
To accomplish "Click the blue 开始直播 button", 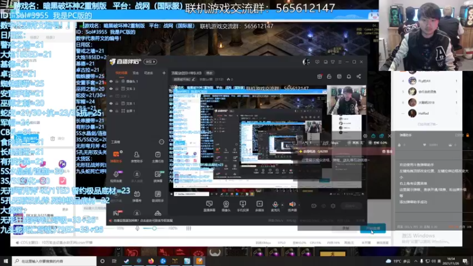I will pyautogui.click(x=373, y=228).
